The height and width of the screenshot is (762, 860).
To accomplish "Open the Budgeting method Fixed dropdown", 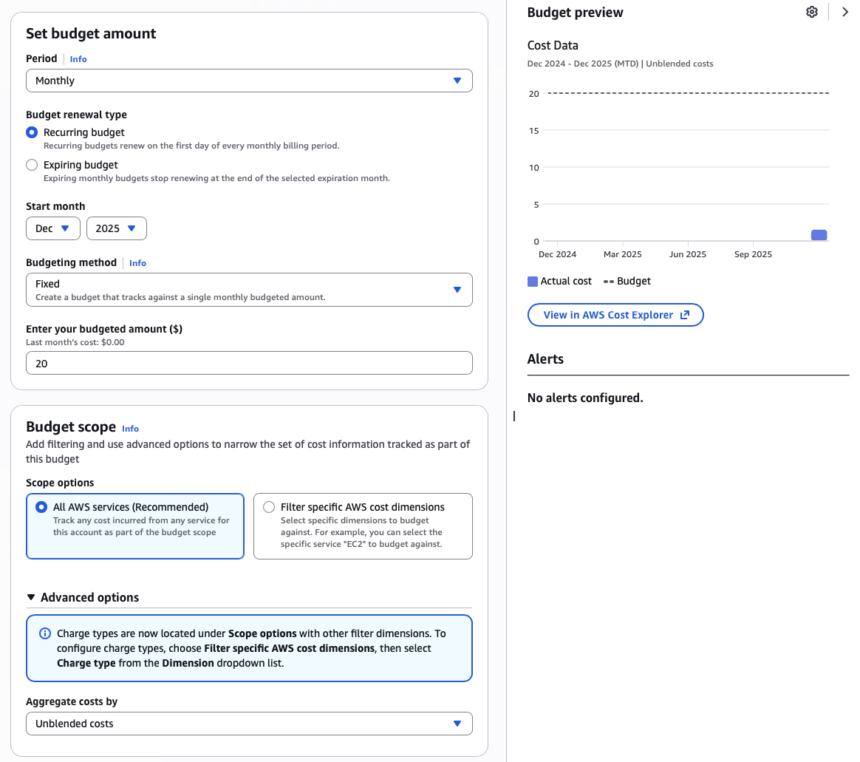I will click(x=249, y=290).
